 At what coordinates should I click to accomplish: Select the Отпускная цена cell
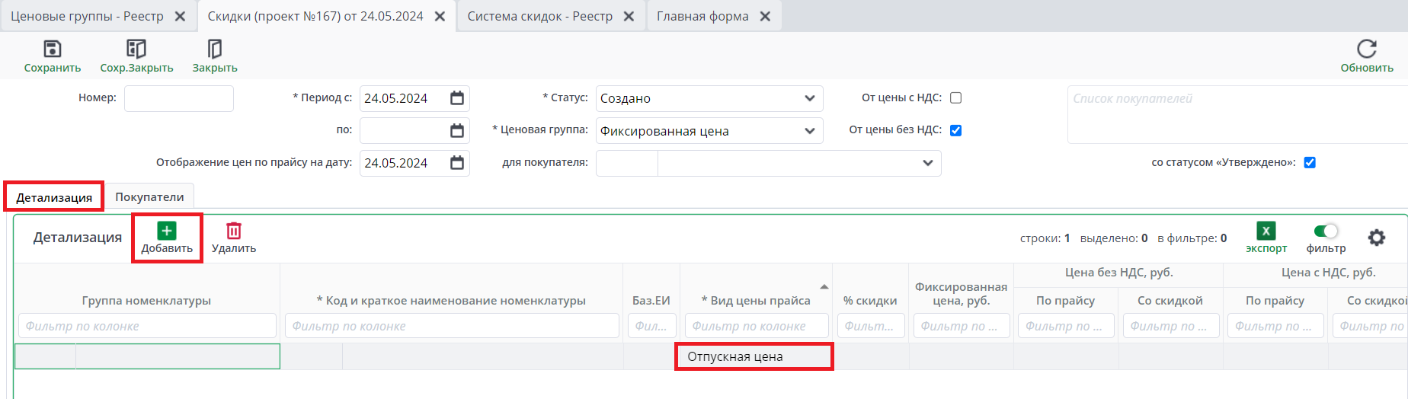[x=754, y=356]
